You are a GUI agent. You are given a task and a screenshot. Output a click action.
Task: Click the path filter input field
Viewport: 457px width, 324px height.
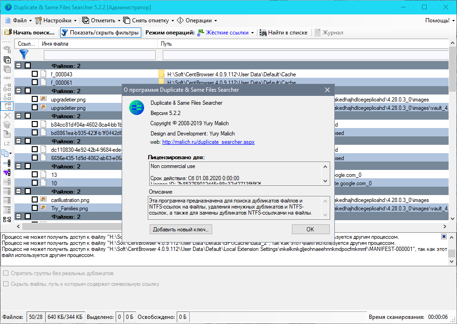tap(305, 55)
